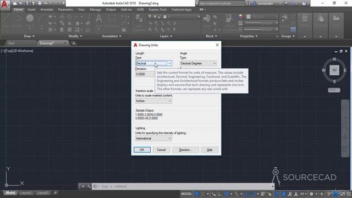
Task: Toggle Ortho mode in status bar
Action: pos(220,194)
